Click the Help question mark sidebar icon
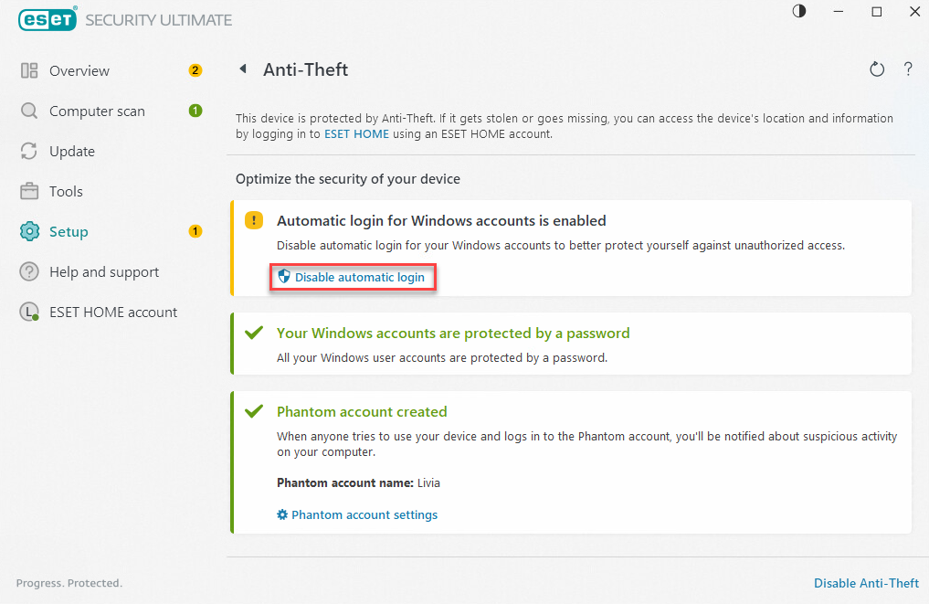 (29, 271)
